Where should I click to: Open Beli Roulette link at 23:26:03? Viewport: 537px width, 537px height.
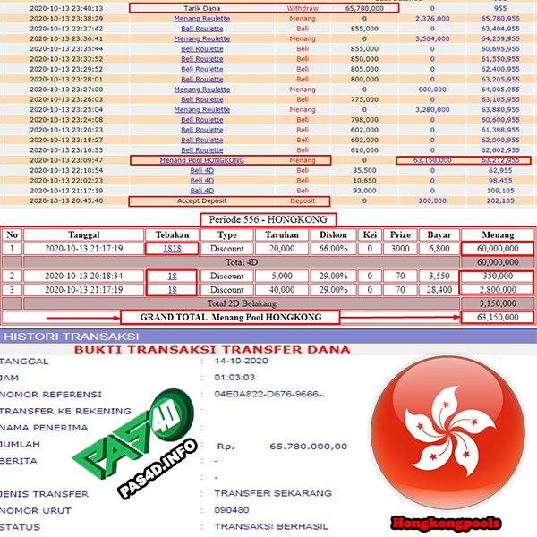click(x=202, y=99)
